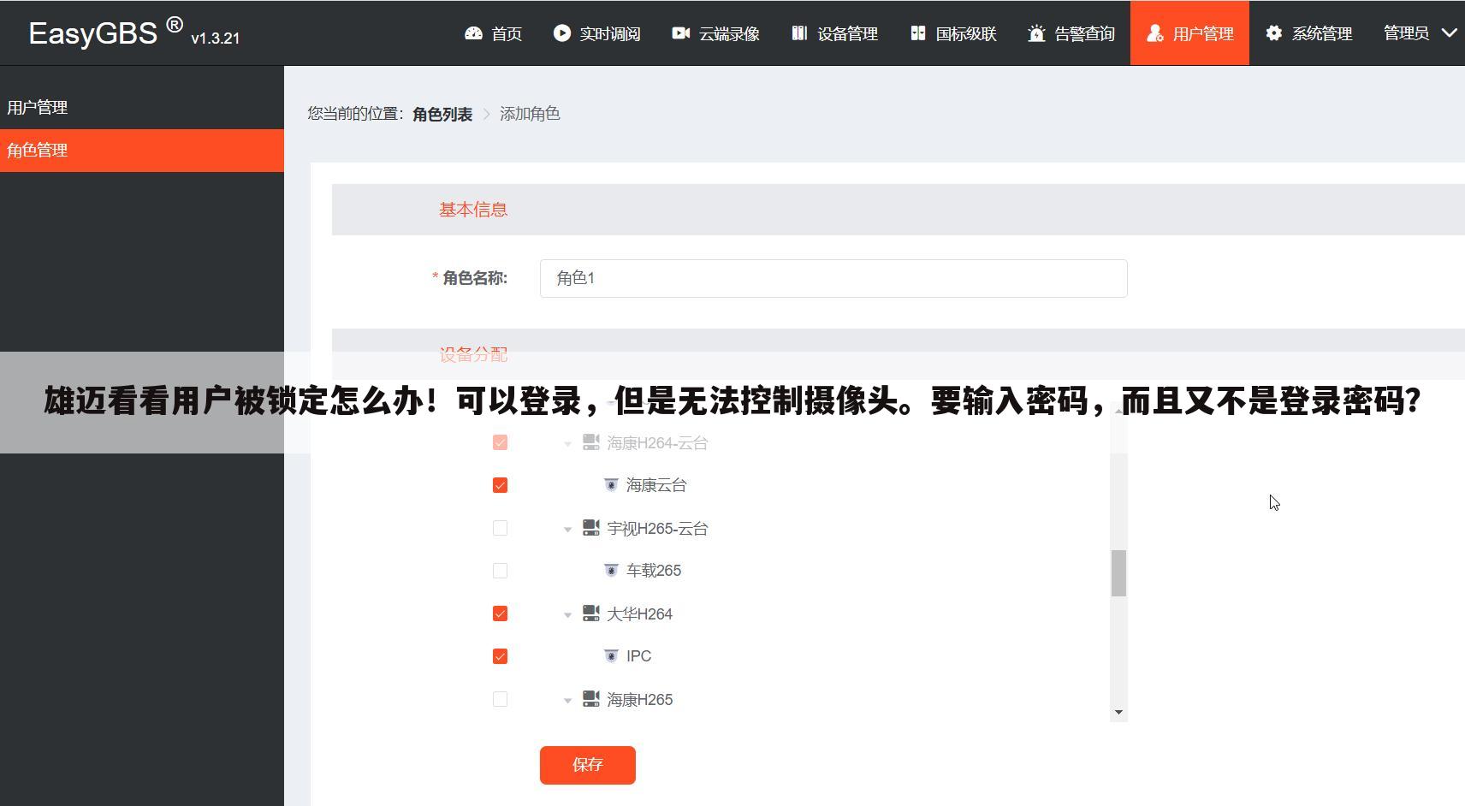This screenshot has width=1465, height=806.
Task: Open 云端录像 cloud recording via its camera icon
Action: coord(680,33)
